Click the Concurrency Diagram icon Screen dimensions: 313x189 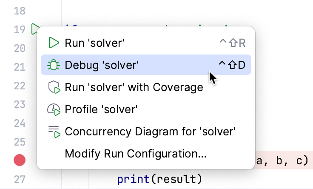point(54,132)
